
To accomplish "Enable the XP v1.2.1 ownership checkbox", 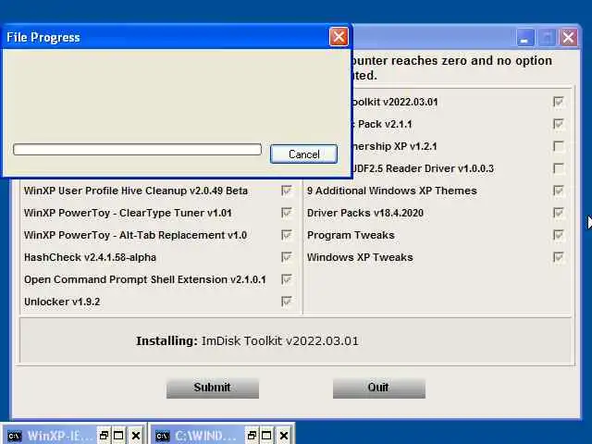I will click(559, 146).
